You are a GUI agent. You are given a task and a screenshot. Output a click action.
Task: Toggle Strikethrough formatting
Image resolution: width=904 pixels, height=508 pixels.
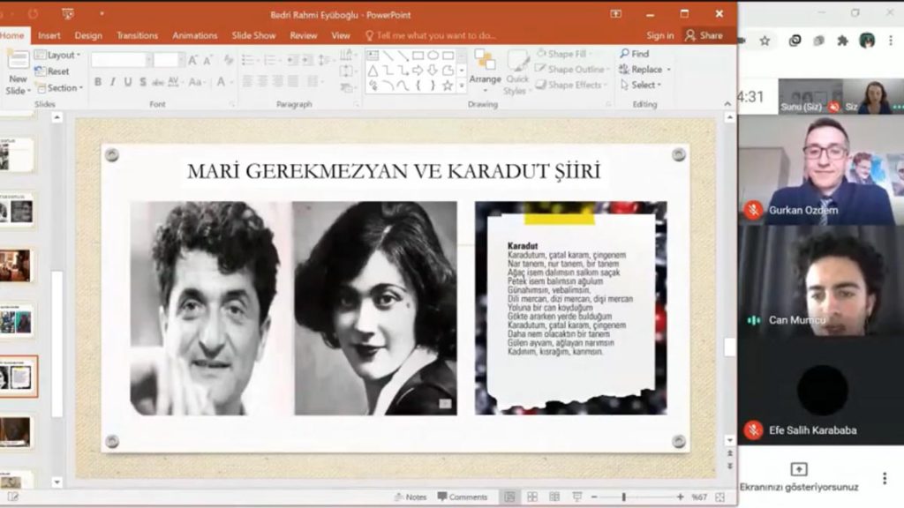pyautogui.click(x=157, y=82)
